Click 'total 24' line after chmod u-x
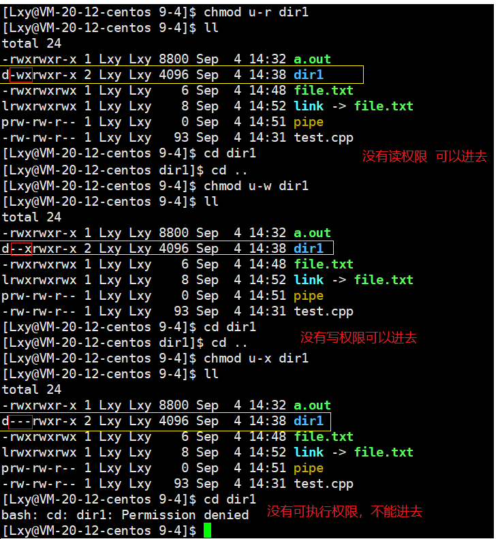The image size is (500, 539). pos(31,390)
